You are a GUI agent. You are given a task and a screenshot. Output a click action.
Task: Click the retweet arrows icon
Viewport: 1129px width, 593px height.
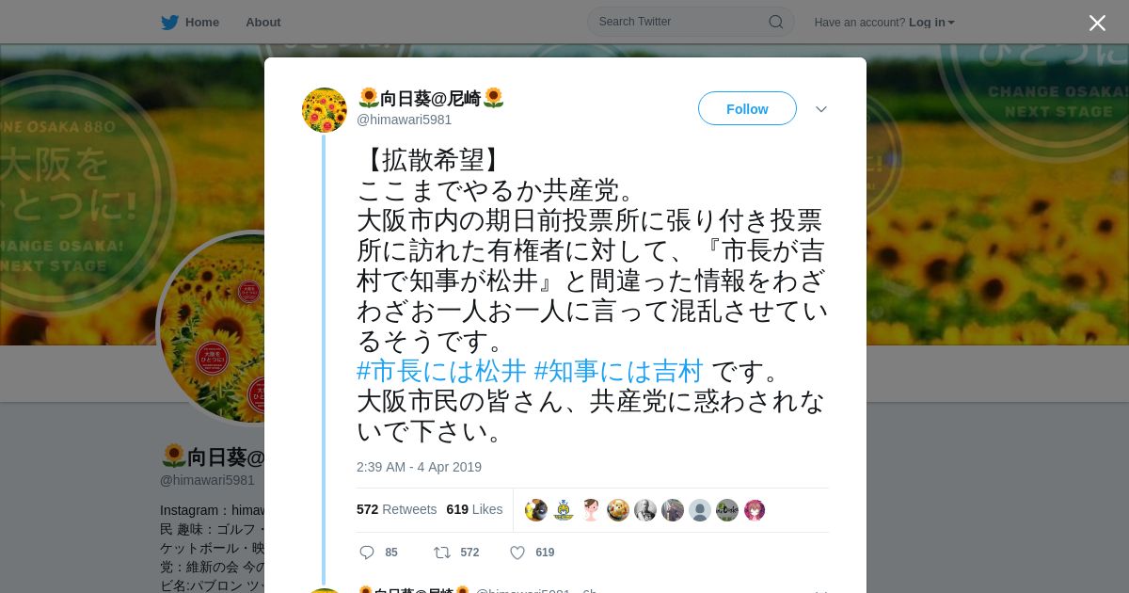pyautogui.click(x=441, y=553)
